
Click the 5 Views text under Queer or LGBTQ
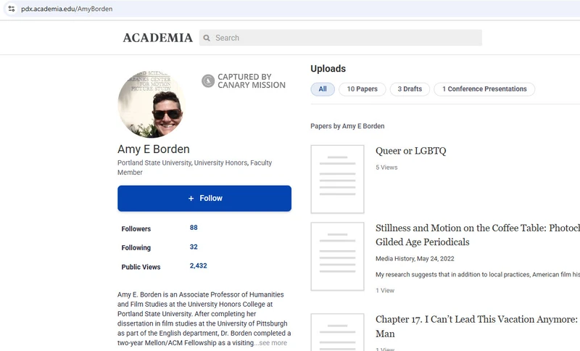[x=386, y=168]
